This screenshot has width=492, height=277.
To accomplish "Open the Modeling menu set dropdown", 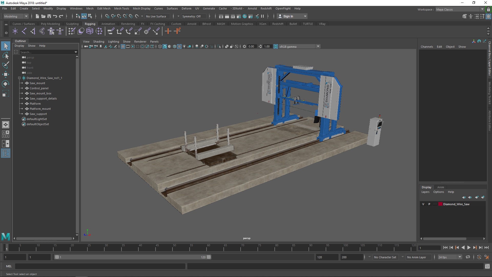I will tap(16, 16).
